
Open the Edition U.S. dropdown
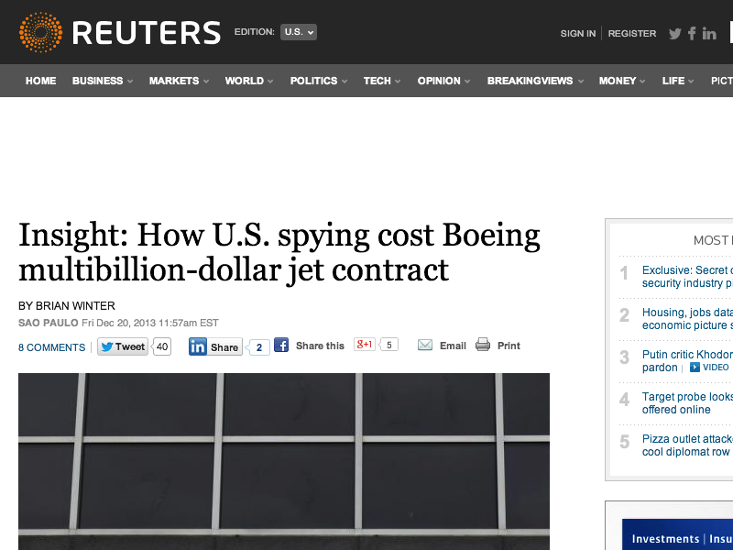point(299,32)
